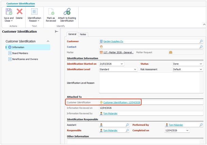Click the Performed by search magnifier
Screen dimensions: 207x145
201,125
